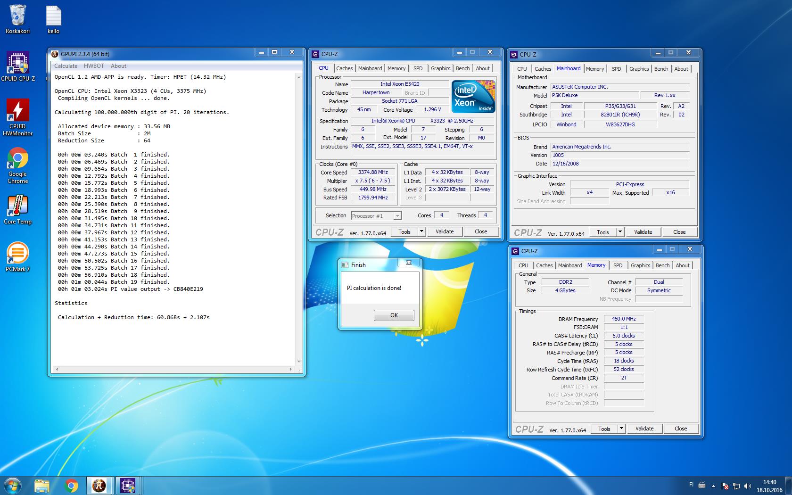Switch to Graphics tab in CPU window
Viewport: 792px width, 495px height.
click(x=440, y=68)
